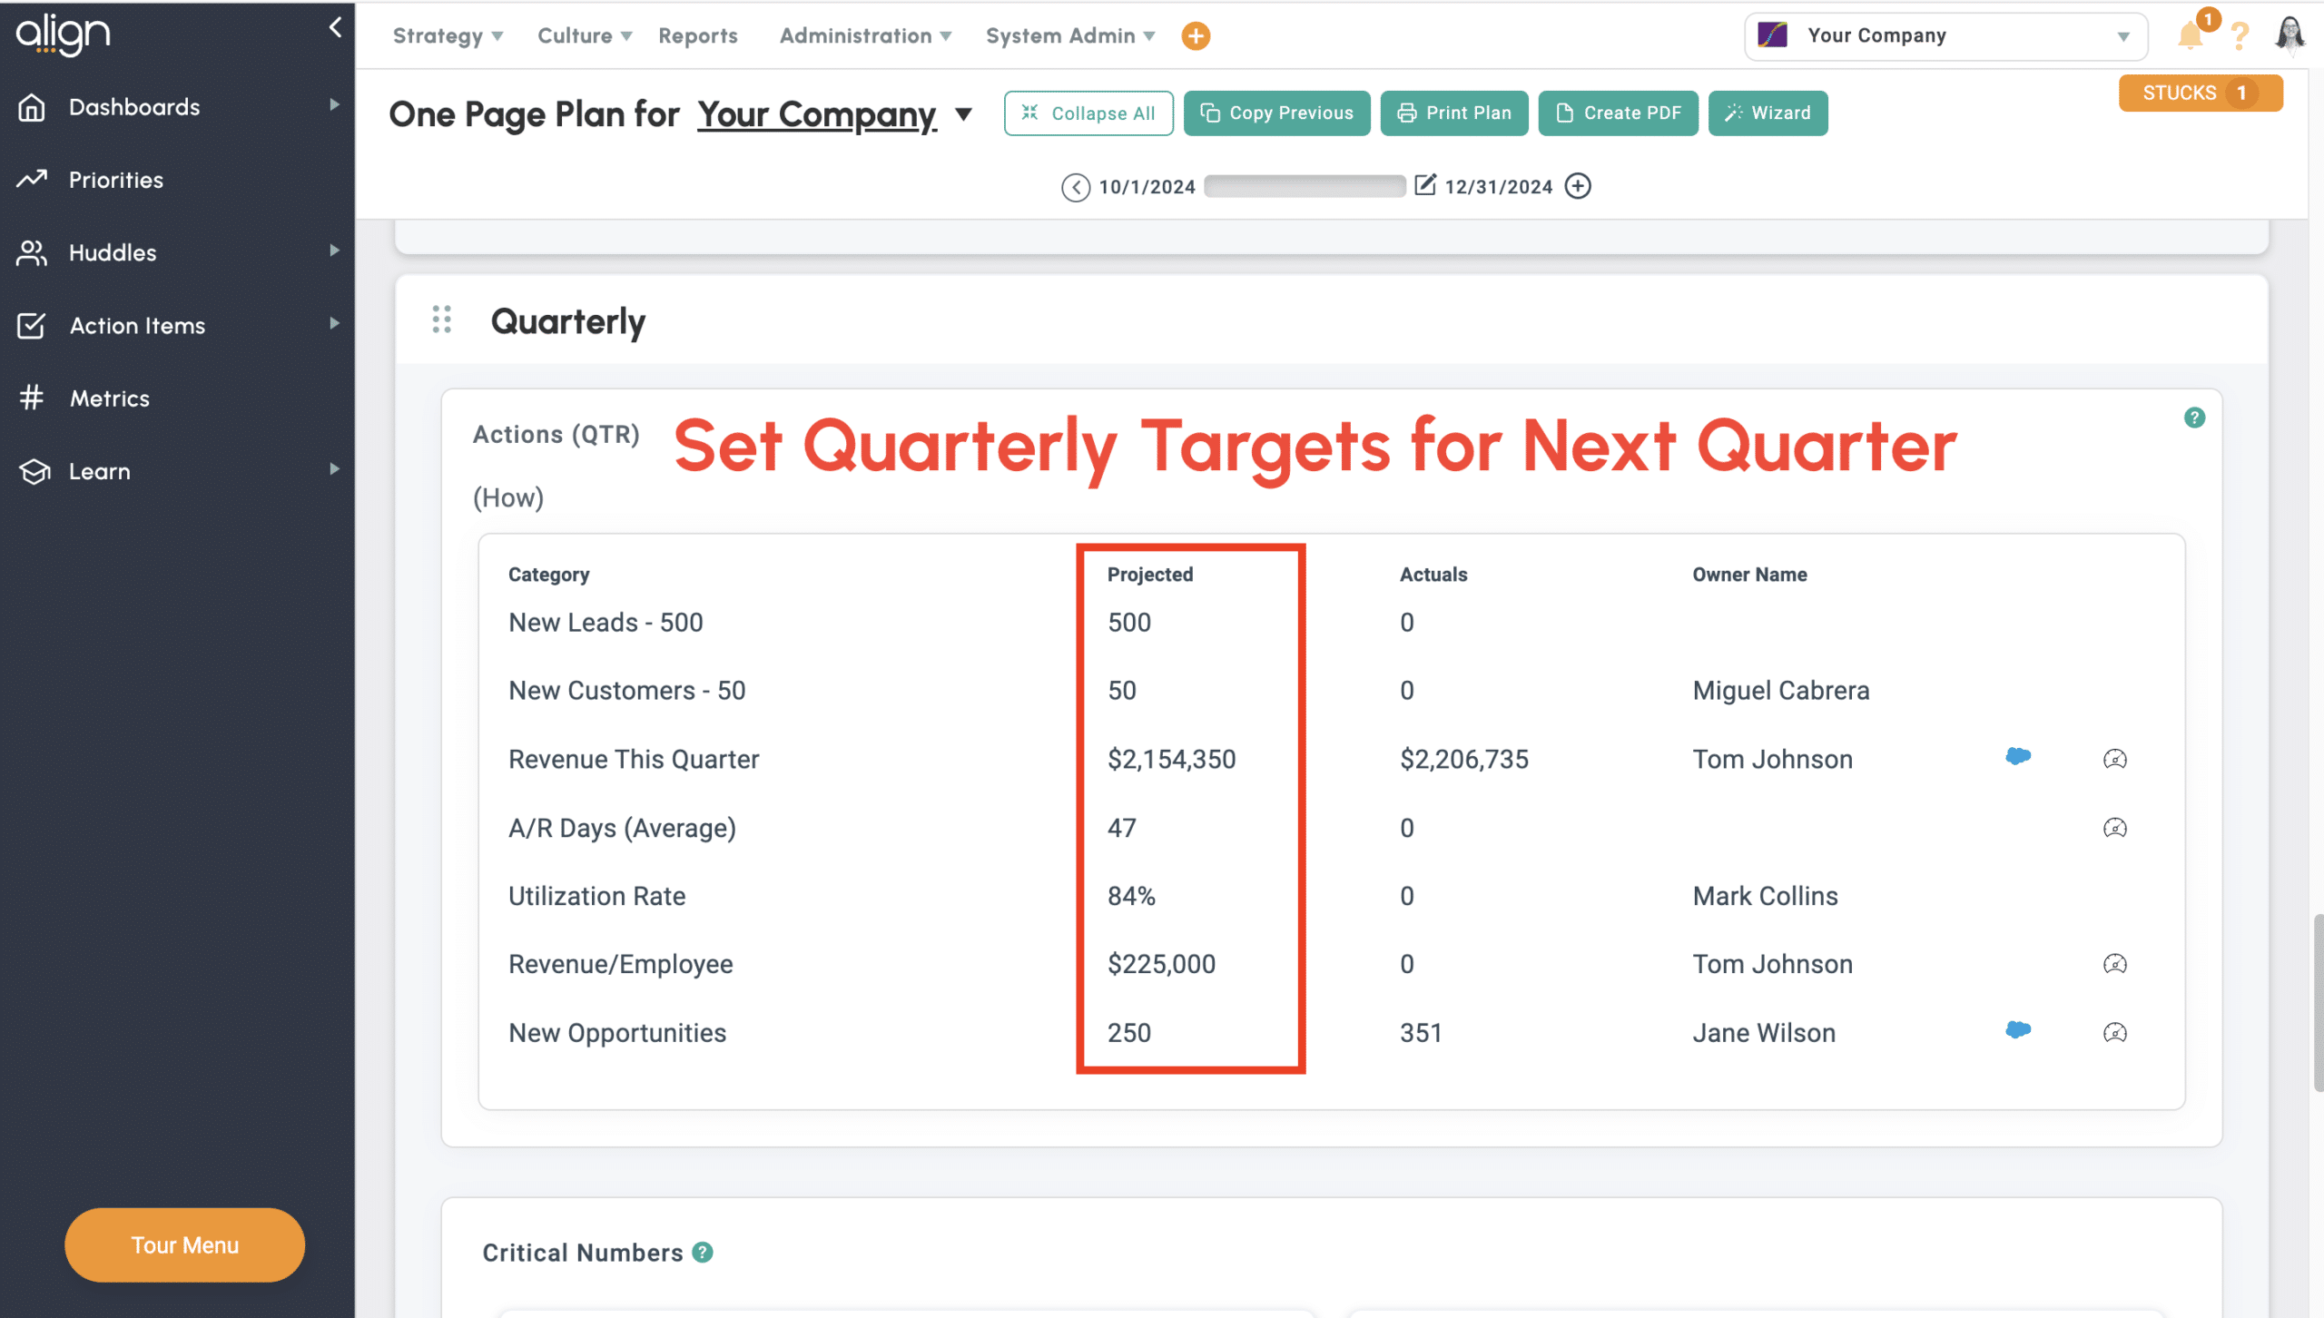
Task: Expand the Strategy menu dropdown
Action: point(448,36)
